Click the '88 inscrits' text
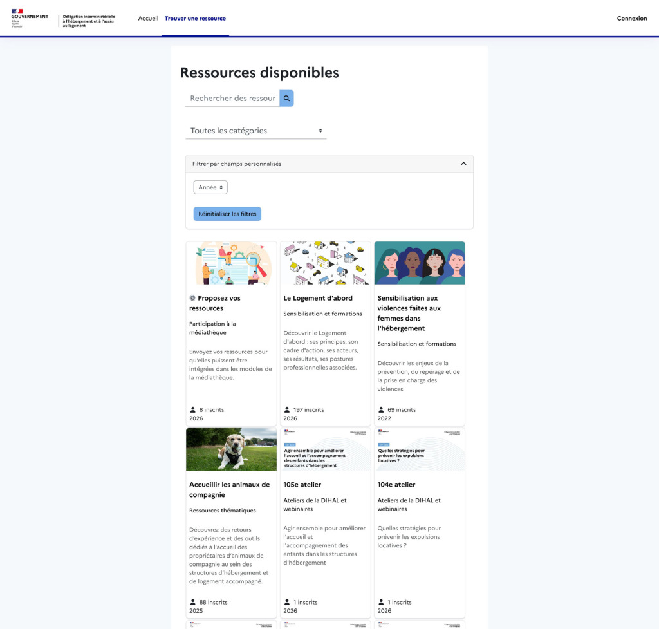This screenshot has height=629, width=659. click(x=213, y=602)
